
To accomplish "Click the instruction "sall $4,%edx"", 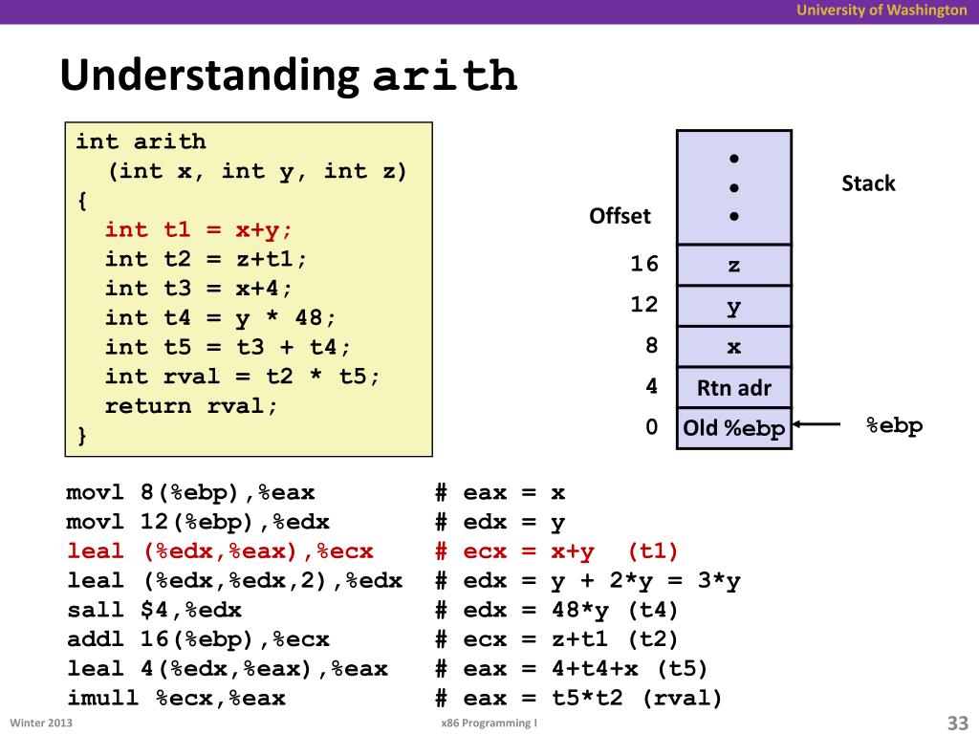I will pyautogui.click(x=154, y=611).
